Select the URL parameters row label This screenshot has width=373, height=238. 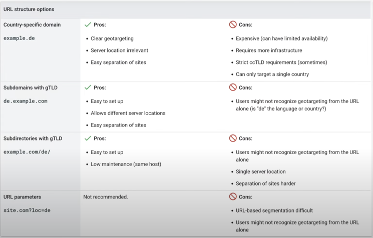(x=22, y=197)
